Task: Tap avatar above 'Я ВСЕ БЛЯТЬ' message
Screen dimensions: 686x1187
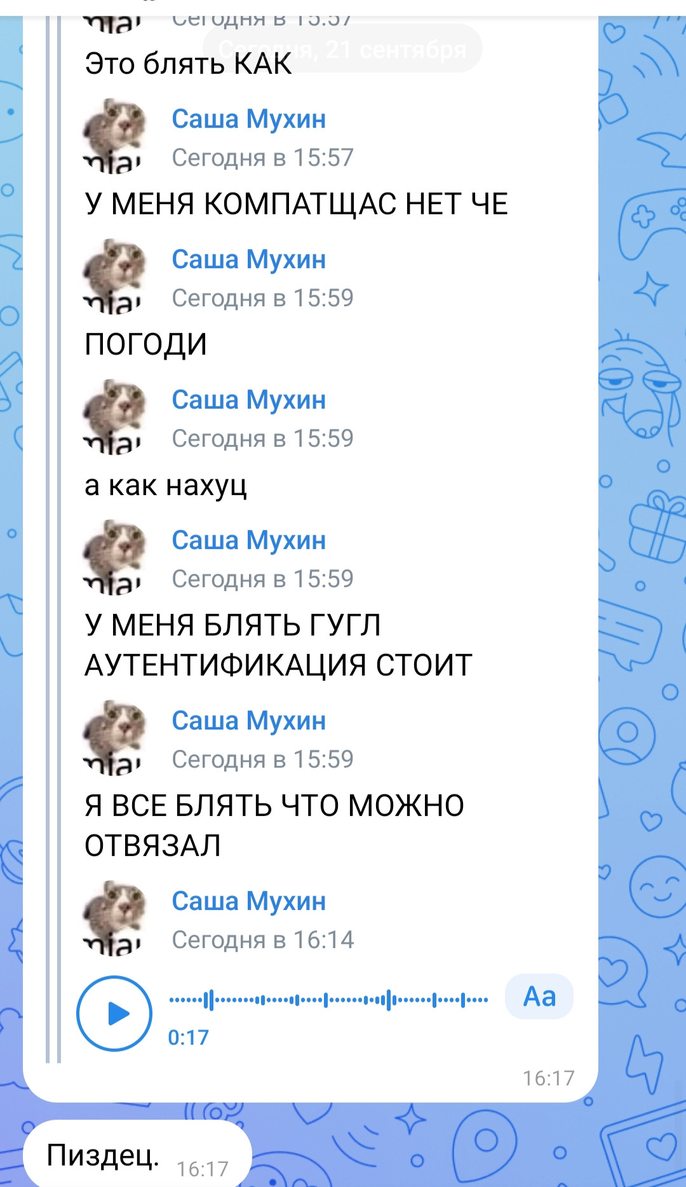Action: click(x=115, y=737)
